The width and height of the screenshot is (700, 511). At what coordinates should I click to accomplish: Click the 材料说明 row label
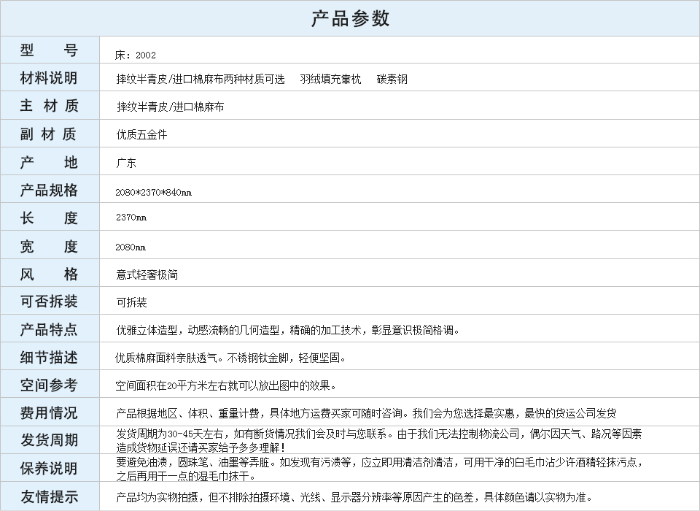[49, 78]
